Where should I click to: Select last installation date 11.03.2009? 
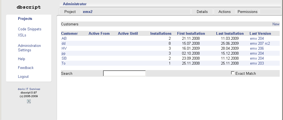click(x=230, y=39)
